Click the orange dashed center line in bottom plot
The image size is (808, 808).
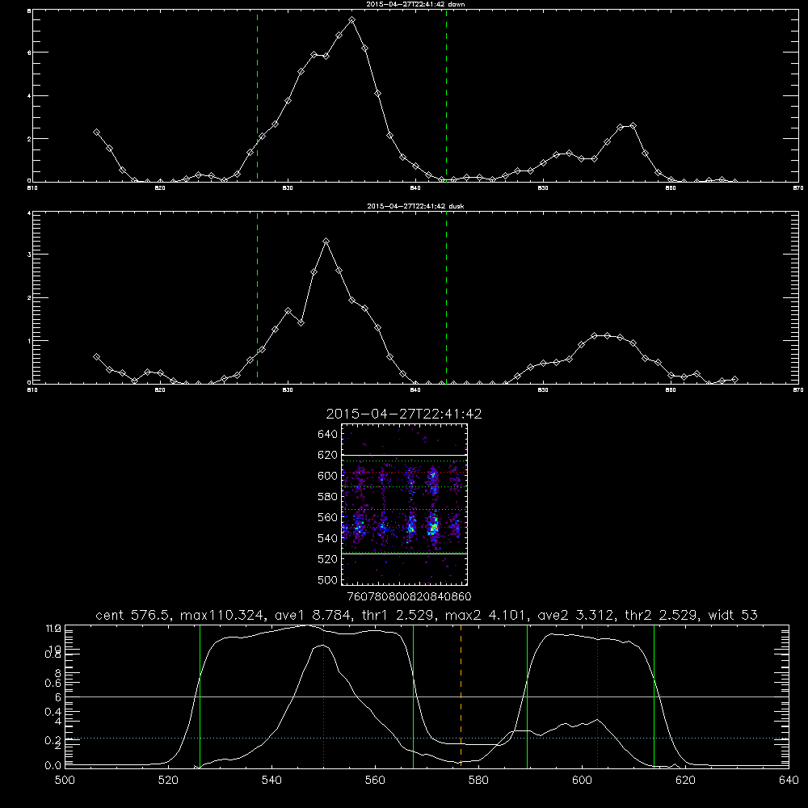pyautogui.click(x=461, y=696)
